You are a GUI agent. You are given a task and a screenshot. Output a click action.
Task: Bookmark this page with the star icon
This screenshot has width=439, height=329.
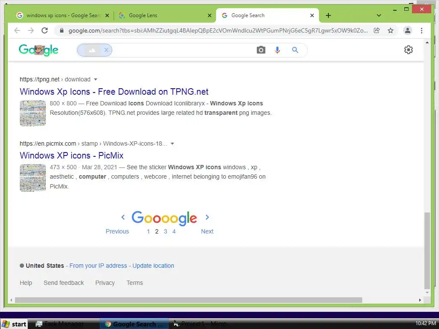[x=391, y=30]
